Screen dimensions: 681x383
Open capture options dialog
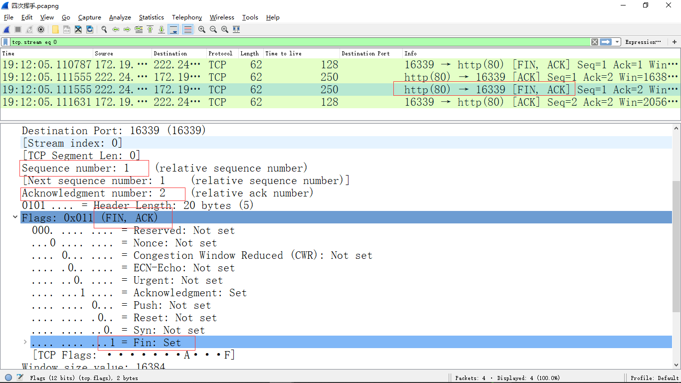(41, 29)
